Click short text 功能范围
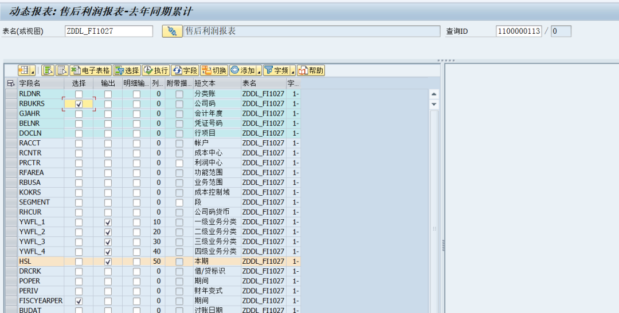This screenshot has height=313, width=619. [209, 173]
